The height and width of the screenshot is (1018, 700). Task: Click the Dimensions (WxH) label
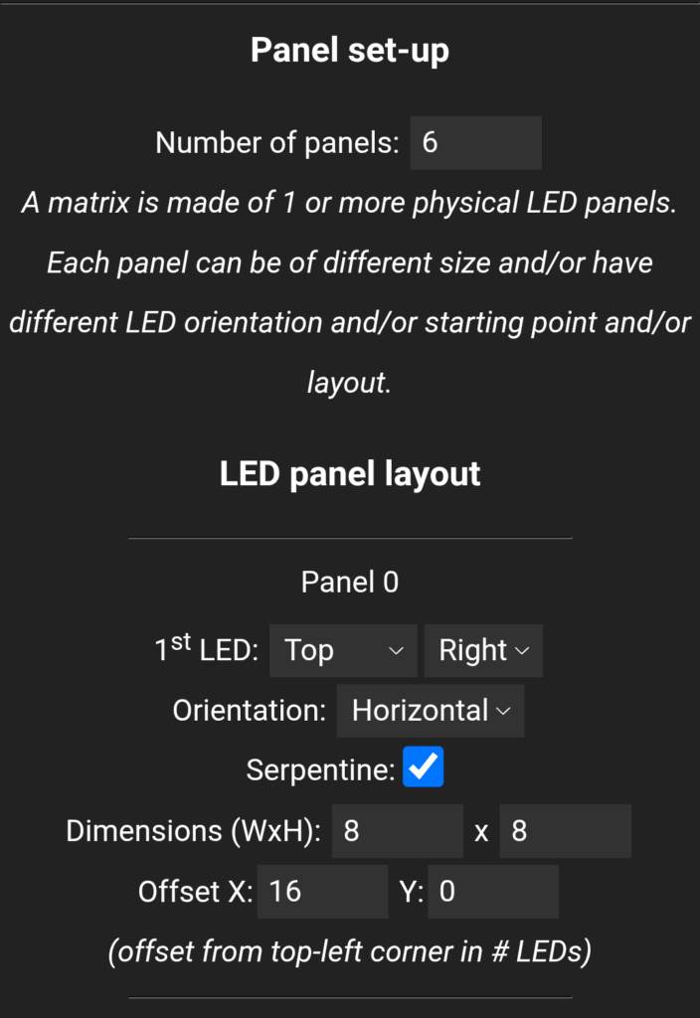point(194,831)
